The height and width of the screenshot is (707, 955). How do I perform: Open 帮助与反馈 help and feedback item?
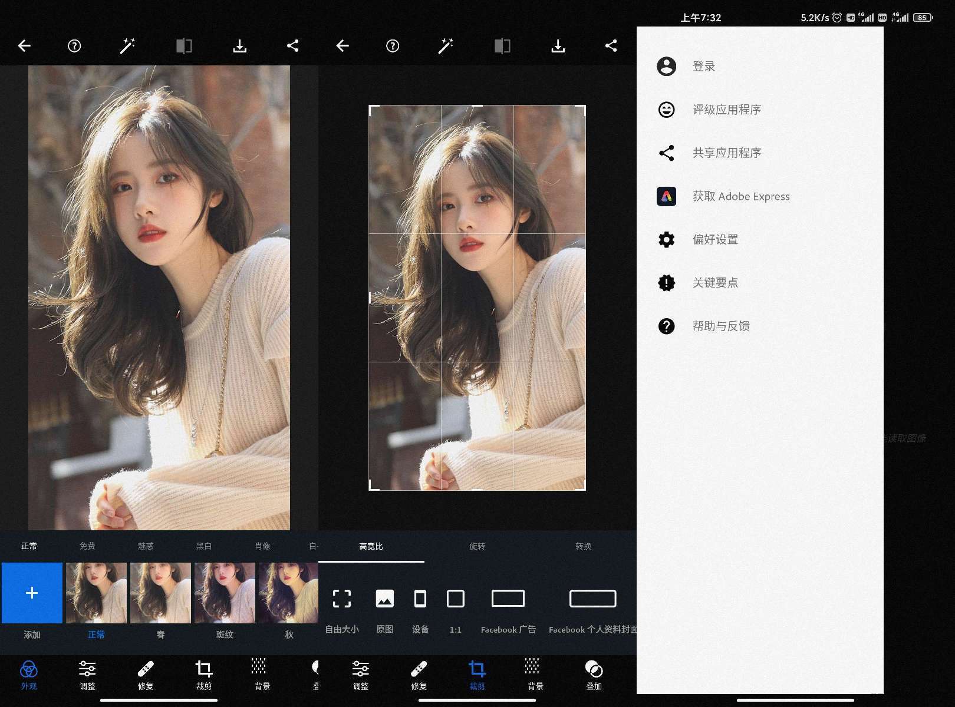pos(760,326)
